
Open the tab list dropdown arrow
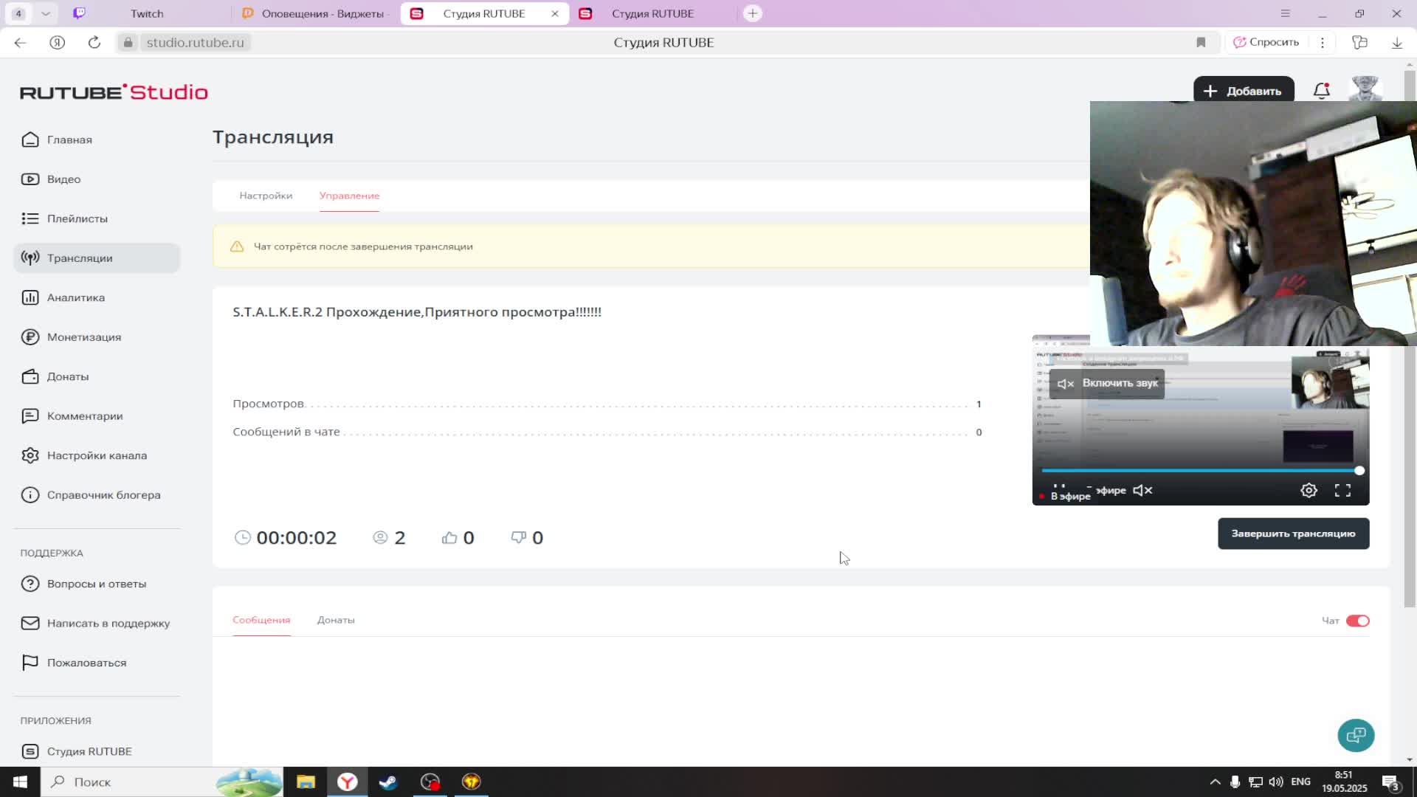[46, 13]
